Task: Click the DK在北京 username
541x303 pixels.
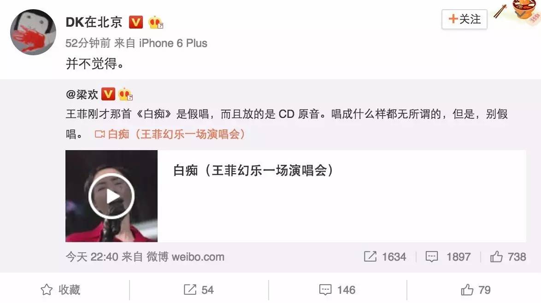Action: (x=94, y=23)
